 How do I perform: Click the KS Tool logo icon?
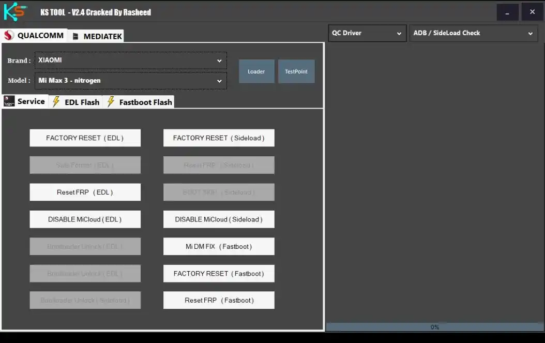(15, 12)
